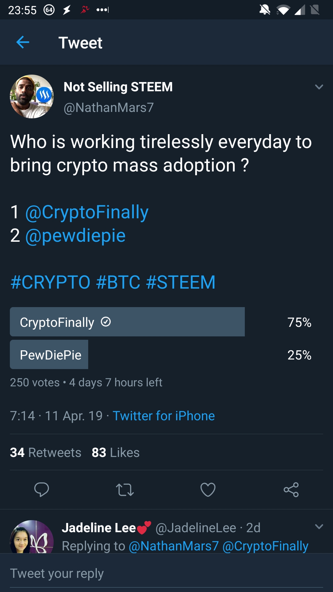Open the #CRYPTO hashtag

(x=51, y=282)
